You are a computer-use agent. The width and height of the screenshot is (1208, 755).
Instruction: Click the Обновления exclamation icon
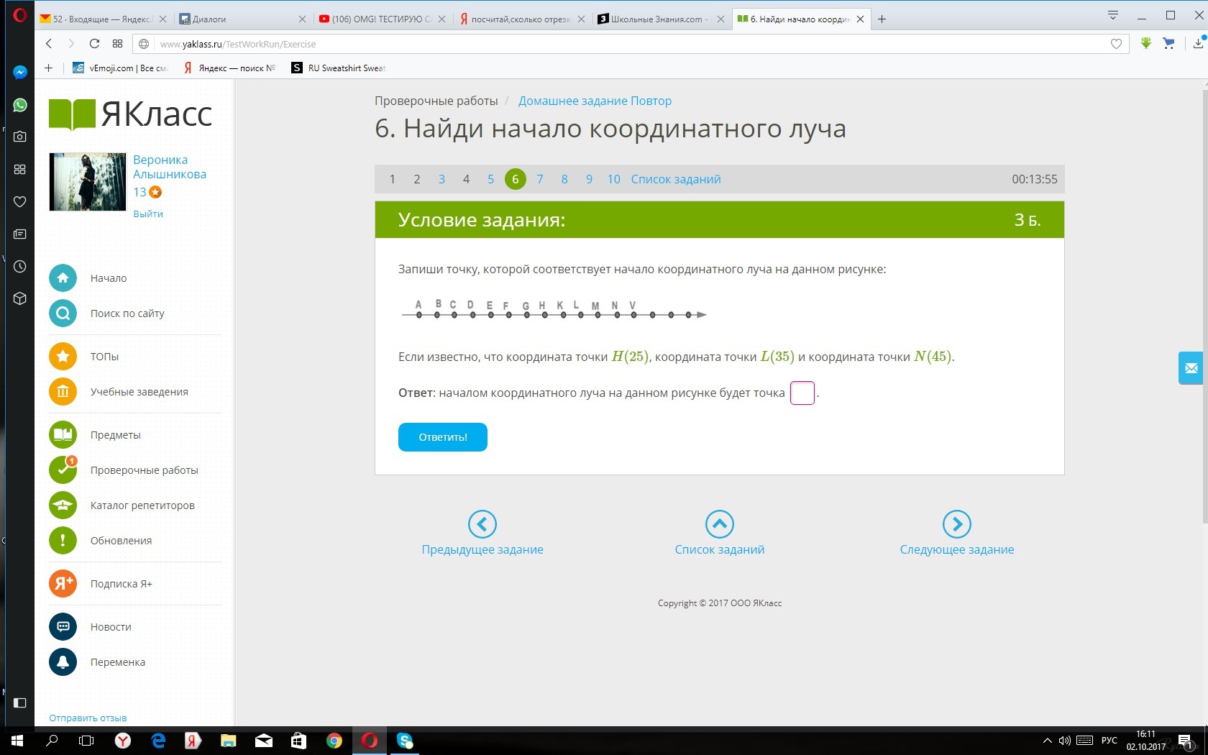click(63, 541)
